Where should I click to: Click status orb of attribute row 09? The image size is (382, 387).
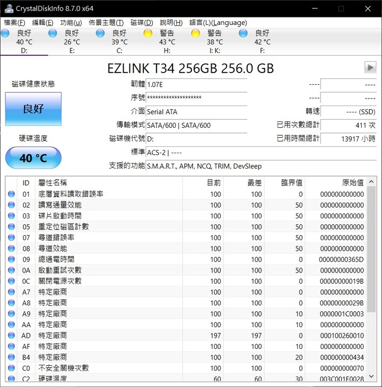click(11, 259)
